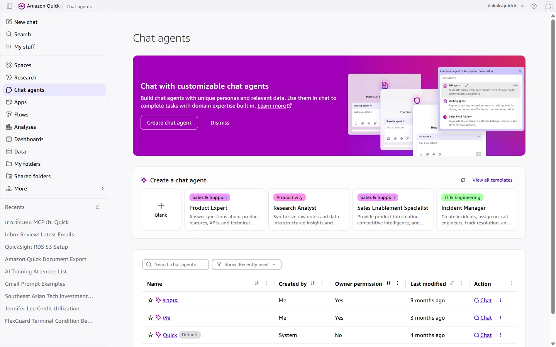Sort by Created by column
The height and width of the screenshot is (347, 556).
click(x=313, y=283)
